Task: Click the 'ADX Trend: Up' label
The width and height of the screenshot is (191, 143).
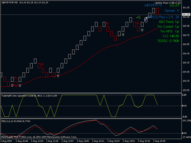Action: coord(169,22)
